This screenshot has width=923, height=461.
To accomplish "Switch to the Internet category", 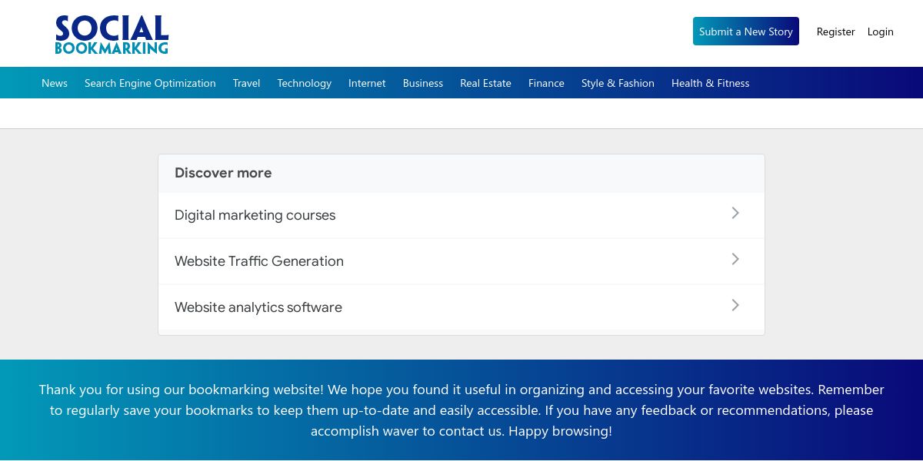I will (x=367, y=83).
